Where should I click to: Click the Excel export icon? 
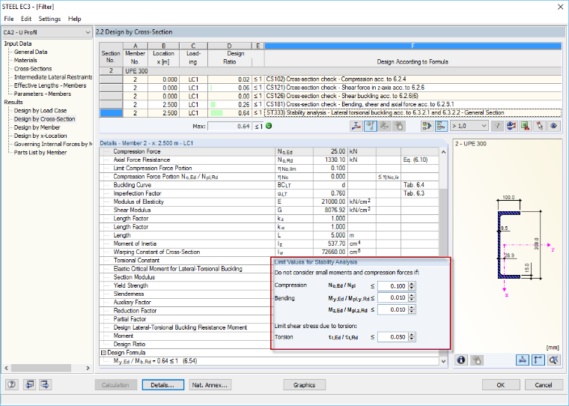(x=525, y=126)
